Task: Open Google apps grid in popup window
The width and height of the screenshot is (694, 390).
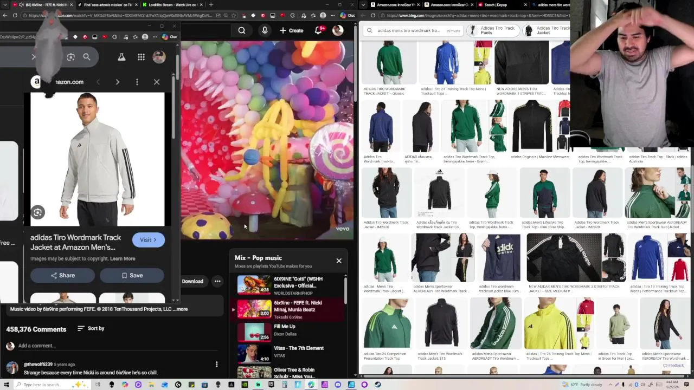Action: coord(141,57)
